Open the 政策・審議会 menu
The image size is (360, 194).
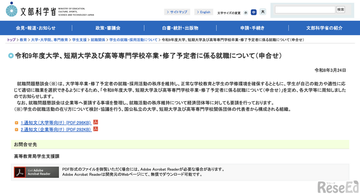pyautogui.click(x=108, y=28)
